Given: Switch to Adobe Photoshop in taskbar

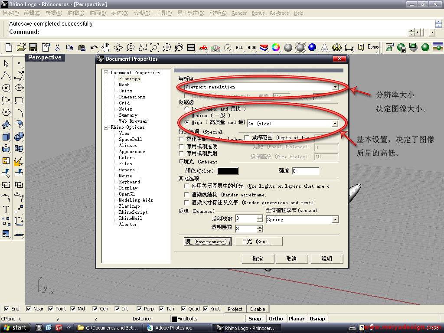Looking at the screenshot, I should (177, 328).
